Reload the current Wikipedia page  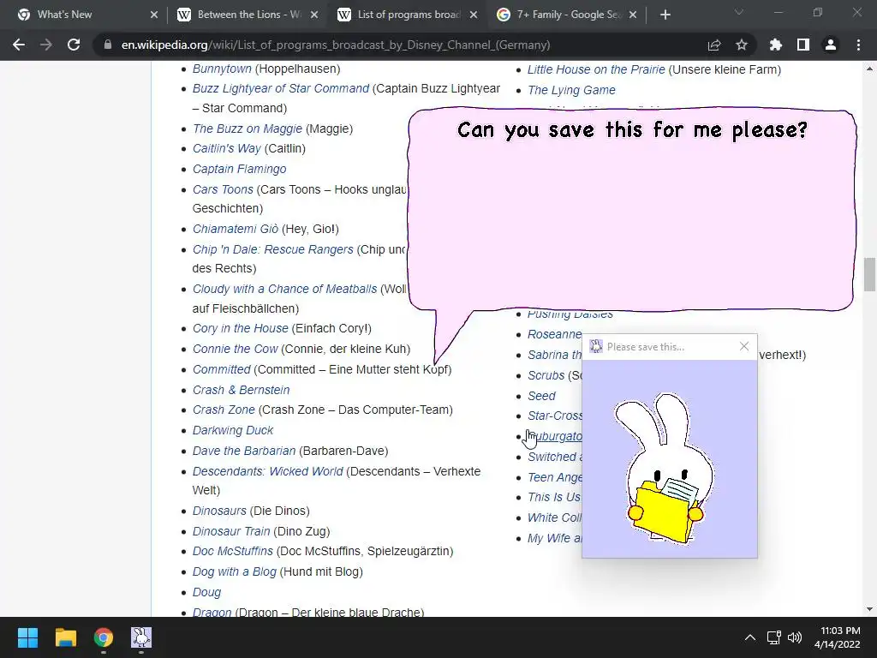click(74, 45)
